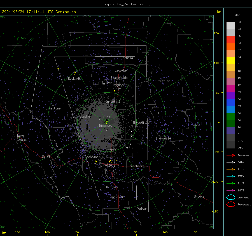Image resolution: width=252 pixels, height=236 pixels.
Task: Click the white plus marker west of Hanna
Action: [158, 113]
